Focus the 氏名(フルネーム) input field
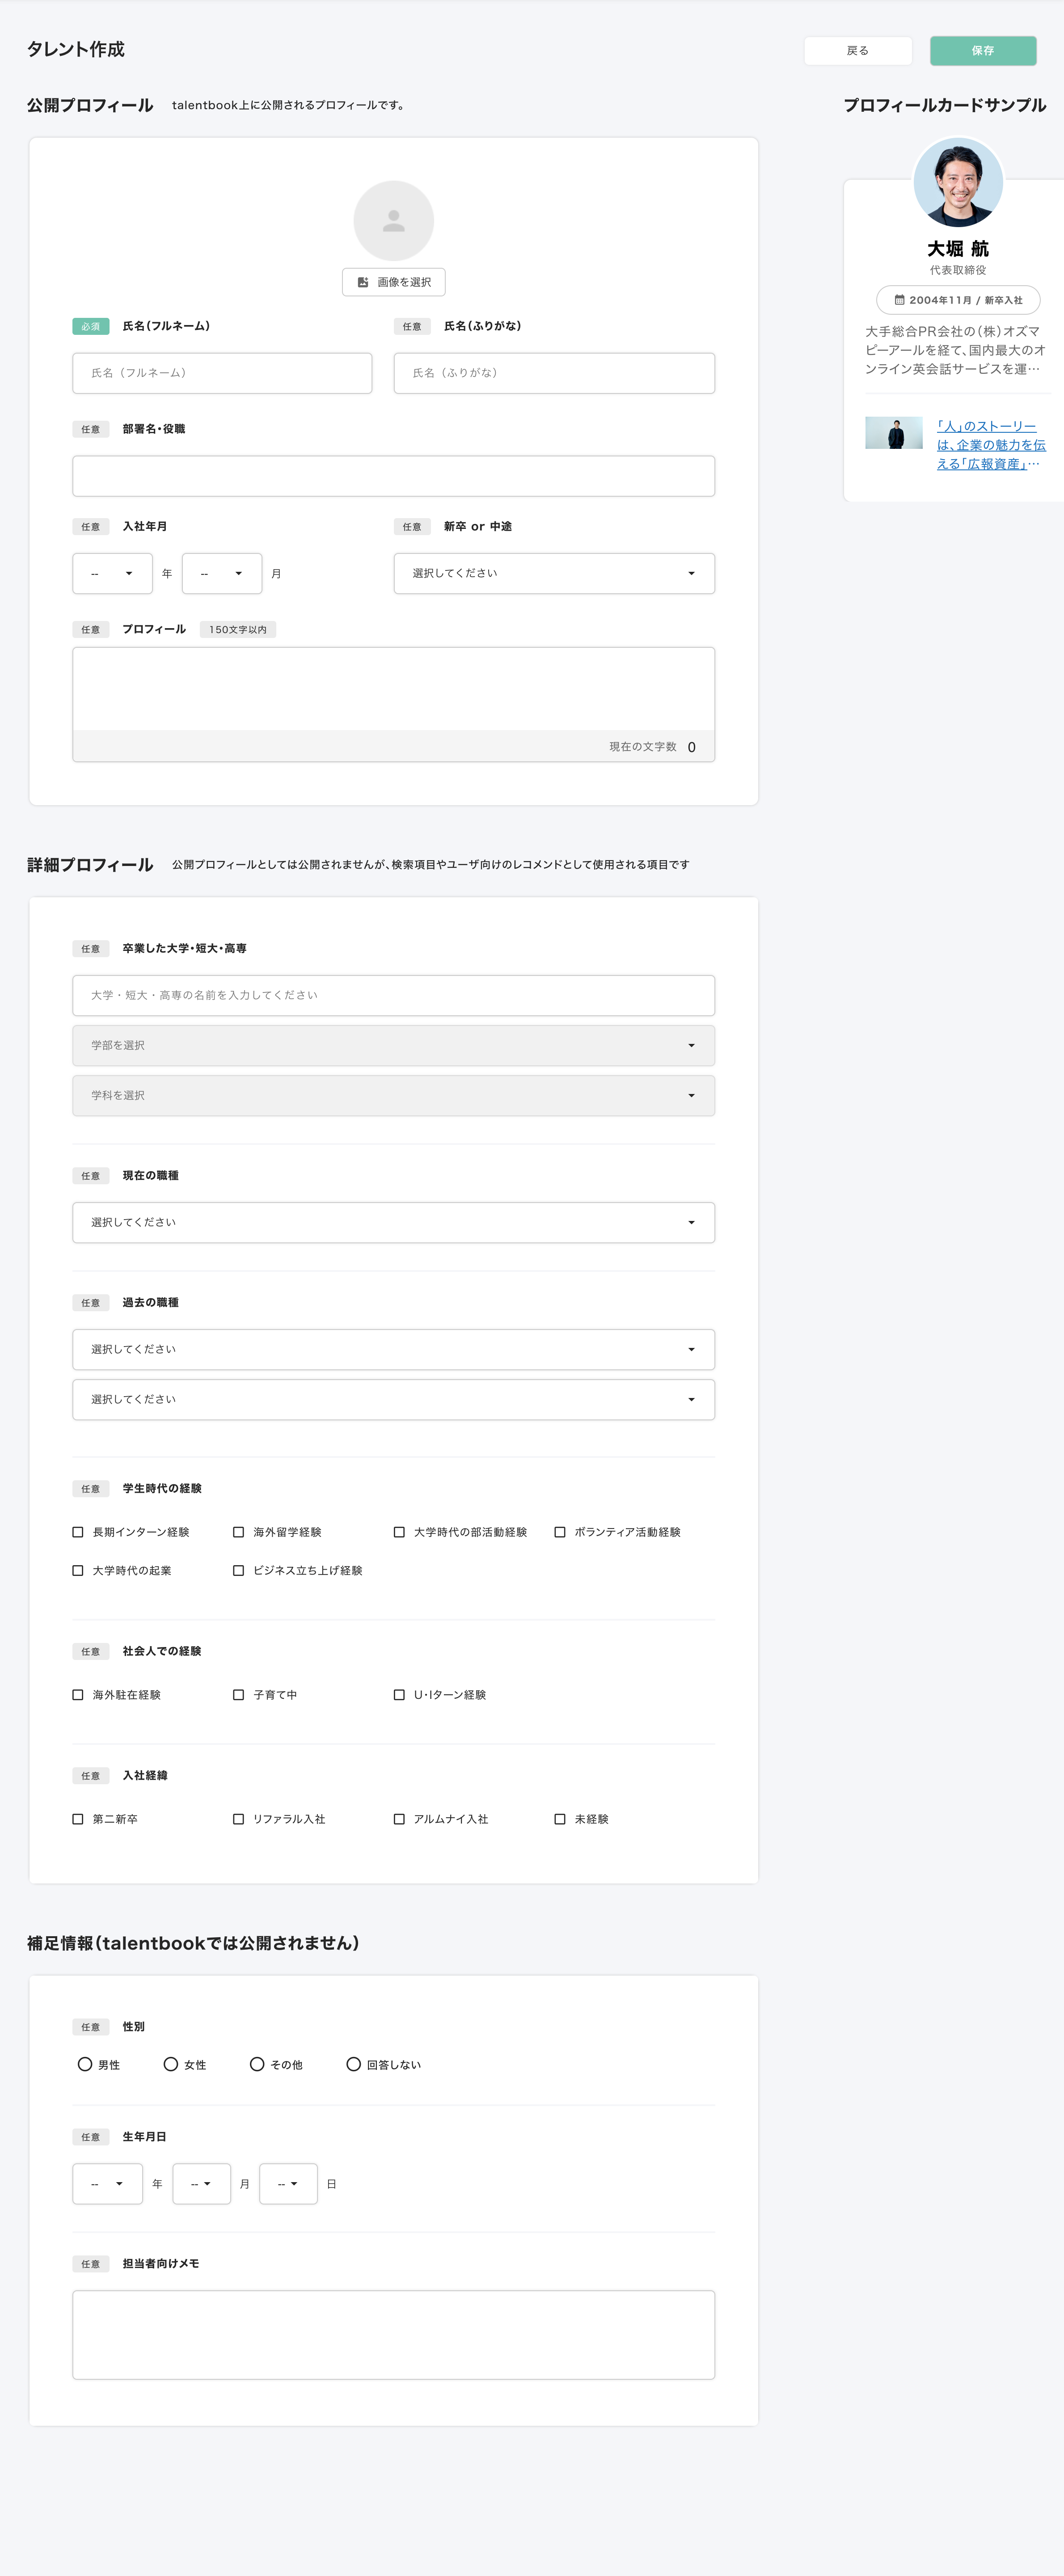The width and height of the screenshot is (1064, 2576). (222, 373)
